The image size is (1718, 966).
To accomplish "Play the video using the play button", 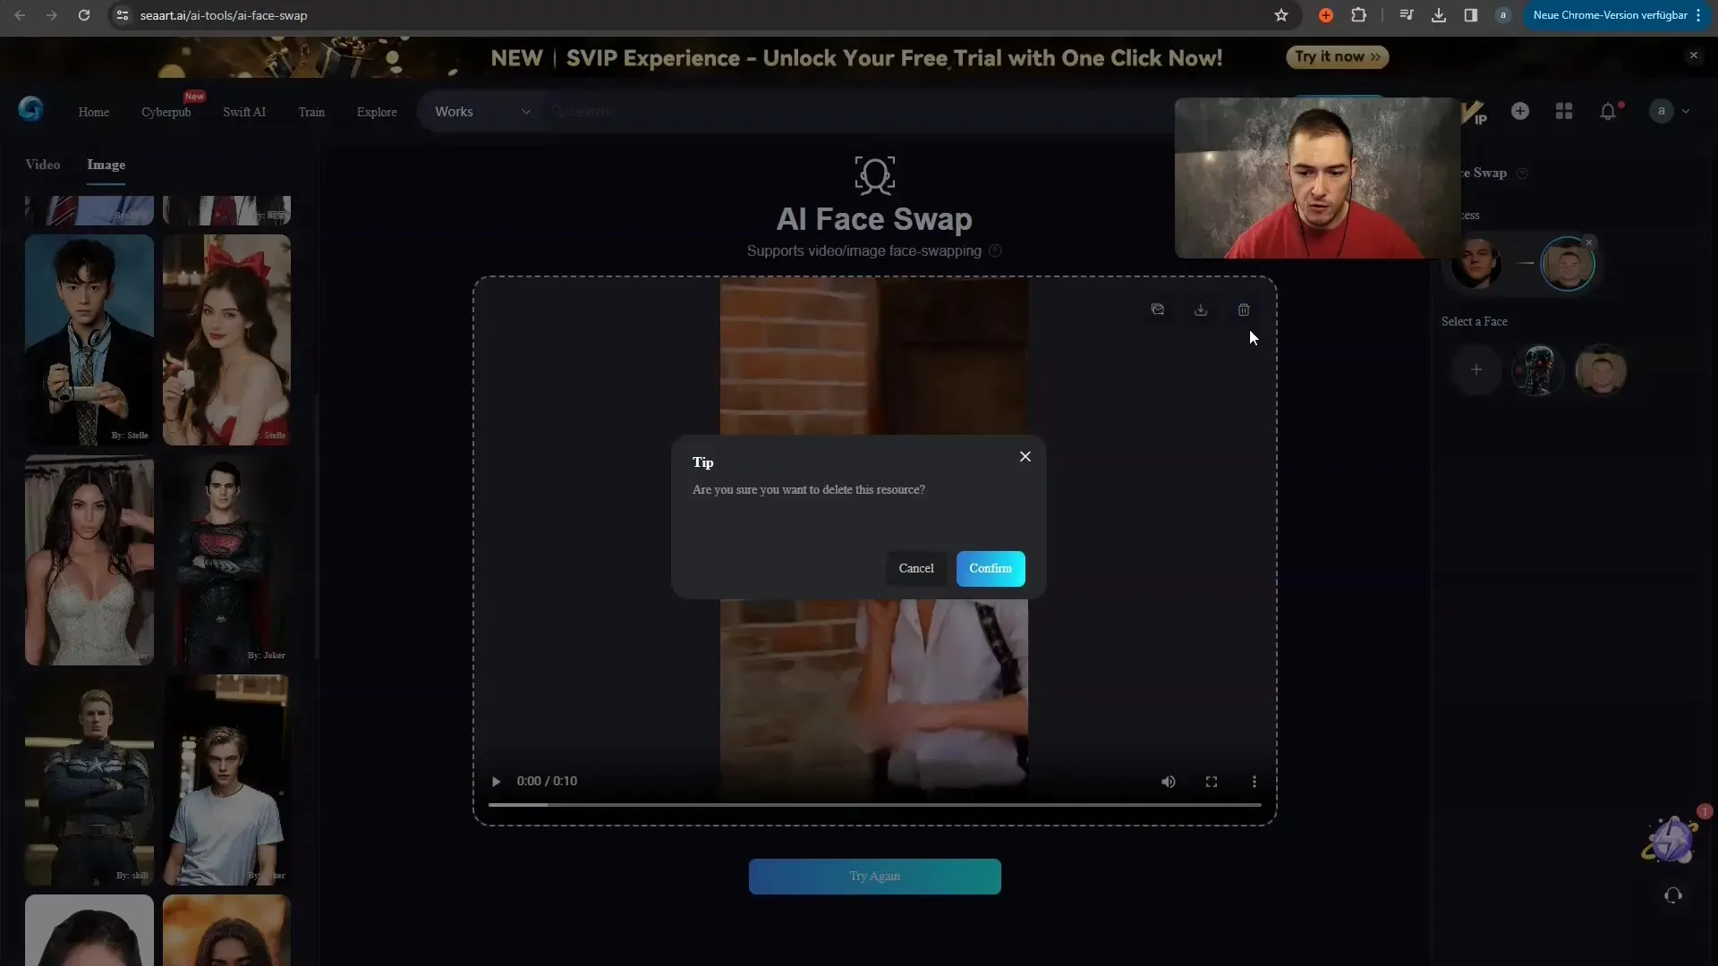I will pyautogui.click(x=496, y=780).
